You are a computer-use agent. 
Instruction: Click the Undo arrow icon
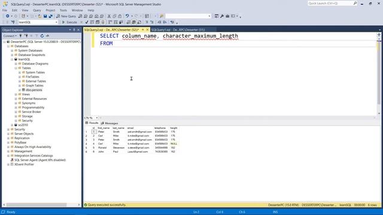pyautogui.click(x=127, y=16)
